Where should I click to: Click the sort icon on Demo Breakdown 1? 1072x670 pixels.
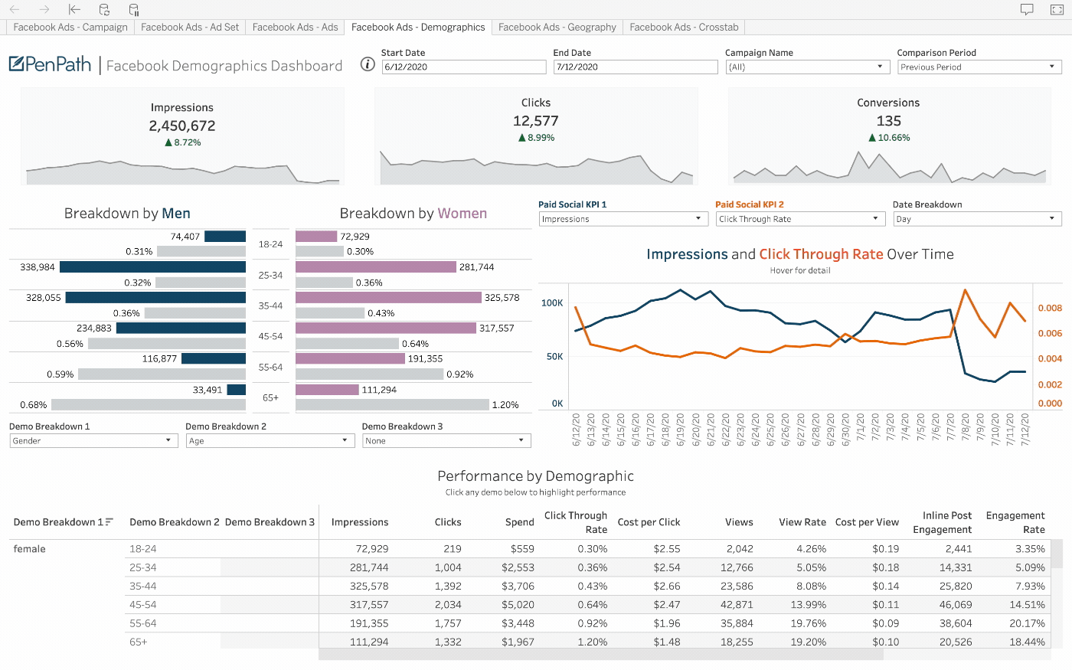click(x=109, y=521)
